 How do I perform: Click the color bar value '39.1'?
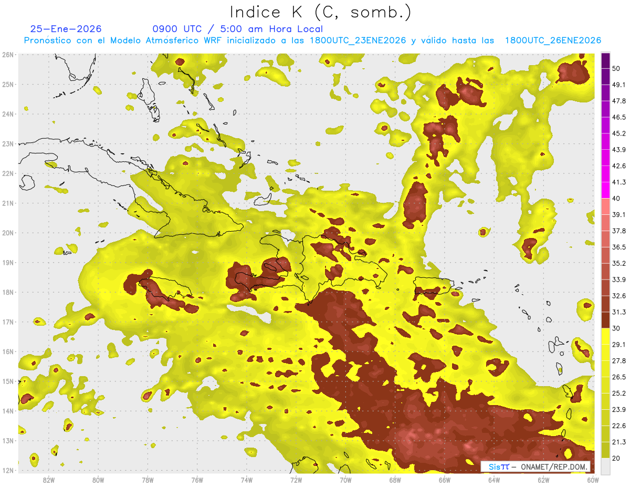618,215
